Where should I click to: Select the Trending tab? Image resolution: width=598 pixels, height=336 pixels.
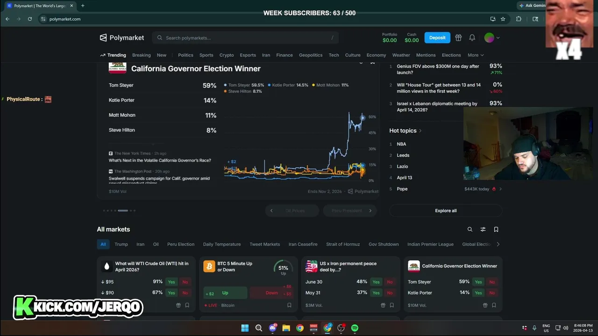pos(113,55)
